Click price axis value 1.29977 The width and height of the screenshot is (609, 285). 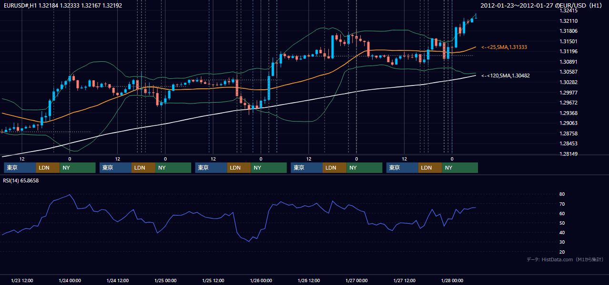coord(568,93)
